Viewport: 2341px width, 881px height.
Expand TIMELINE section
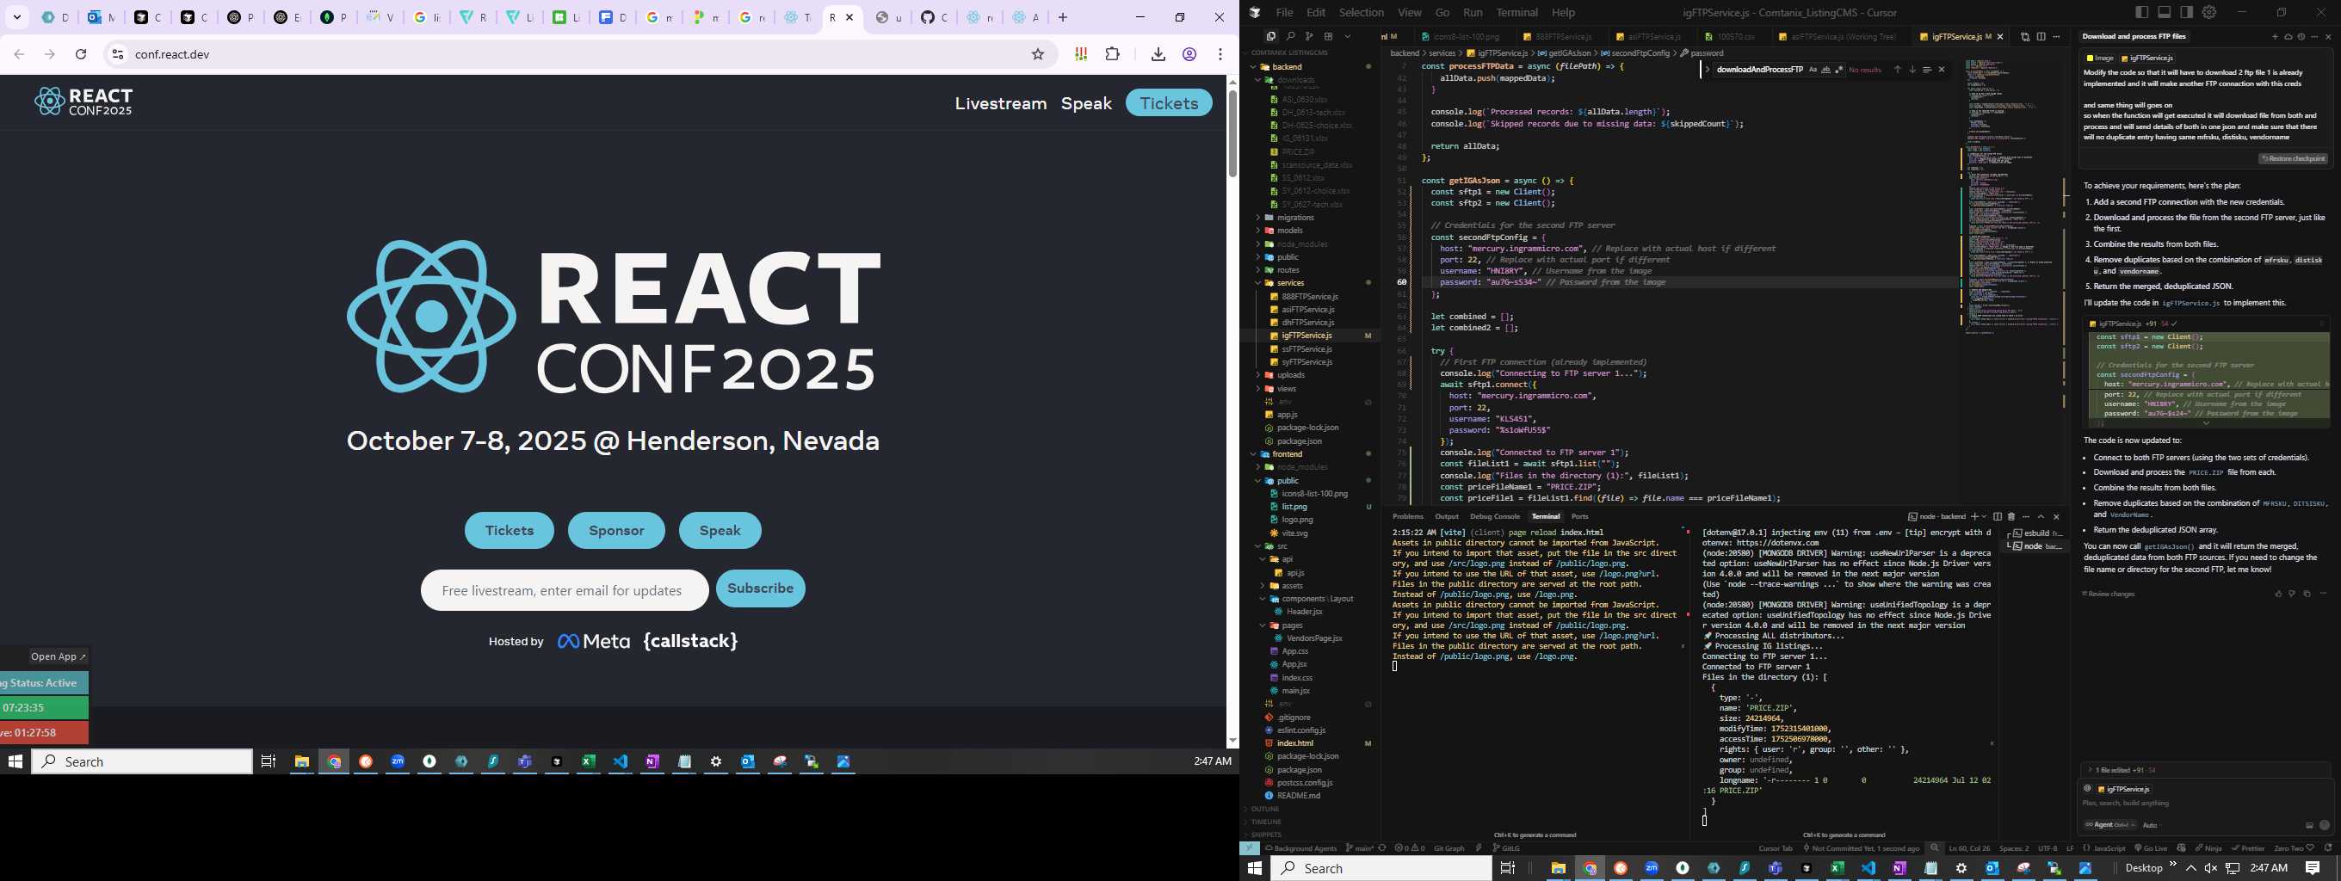coord(1266,821)
